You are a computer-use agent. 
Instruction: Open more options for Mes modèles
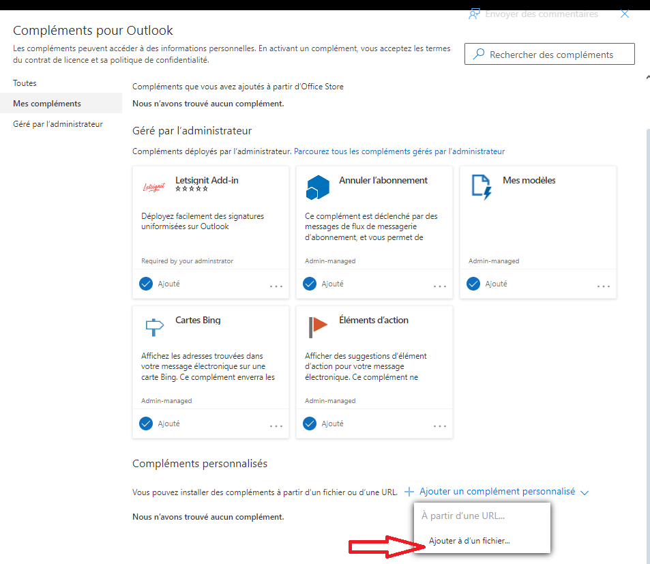click(604, 286)
